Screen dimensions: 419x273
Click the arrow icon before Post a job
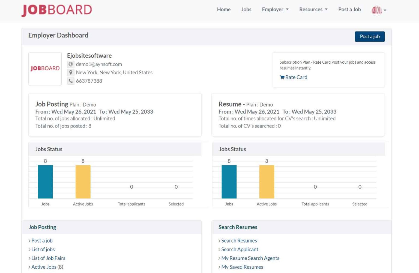point(29,241)
